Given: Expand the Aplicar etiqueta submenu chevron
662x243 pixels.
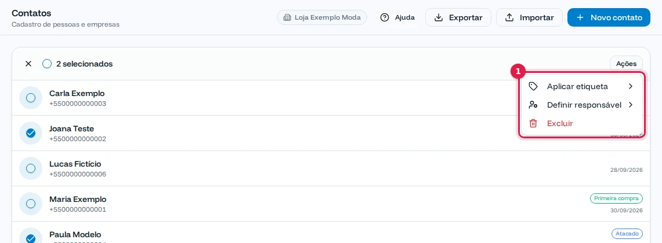Looking at the screenshot, I should 631,86.
